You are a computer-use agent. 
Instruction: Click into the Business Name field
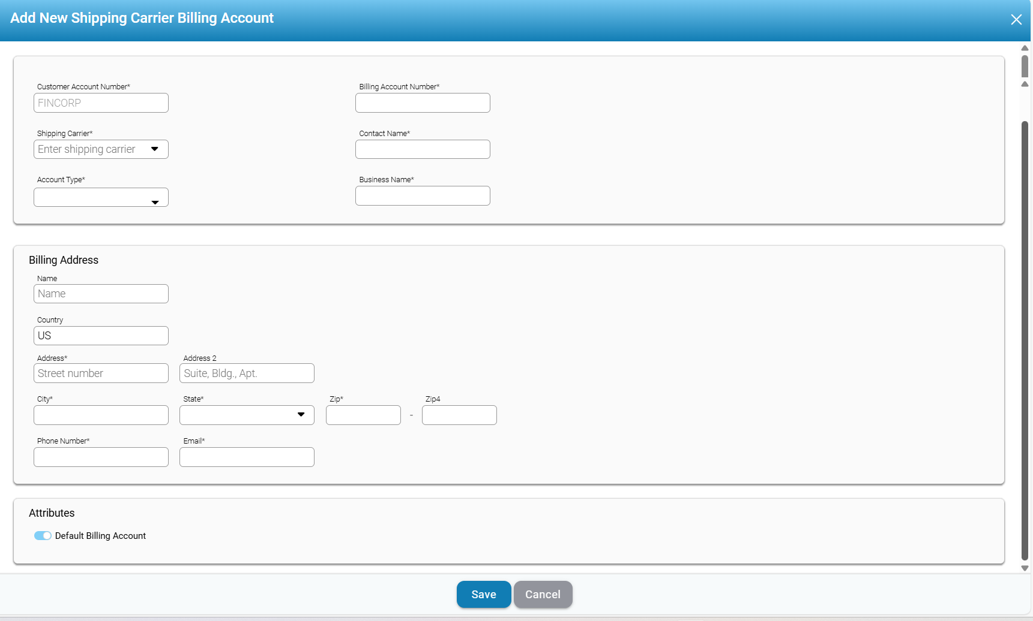click(x=423, y=196)
